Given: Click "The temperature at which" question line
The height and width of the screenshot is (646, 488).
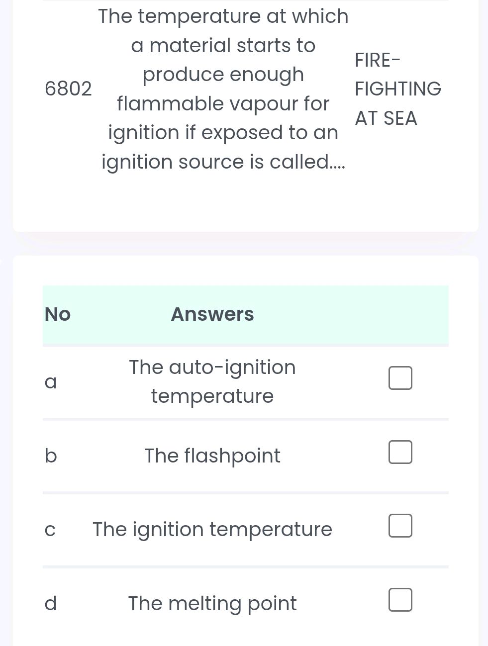Looking at the screenshot, I should tap(223, 16).
